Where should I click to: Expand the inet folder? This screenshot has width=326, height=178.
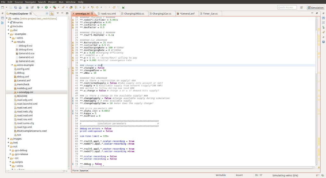pos(9,142)
